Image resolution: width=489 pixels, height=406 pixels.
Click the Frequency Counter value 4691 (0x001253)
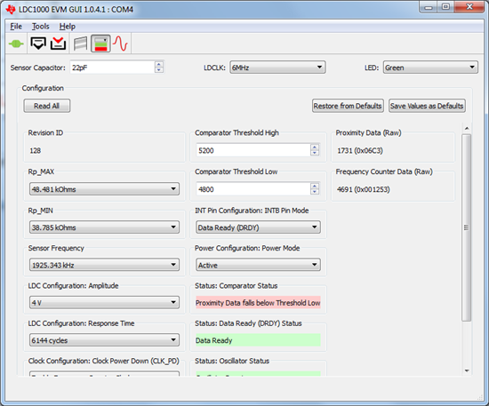pos(364,189)
